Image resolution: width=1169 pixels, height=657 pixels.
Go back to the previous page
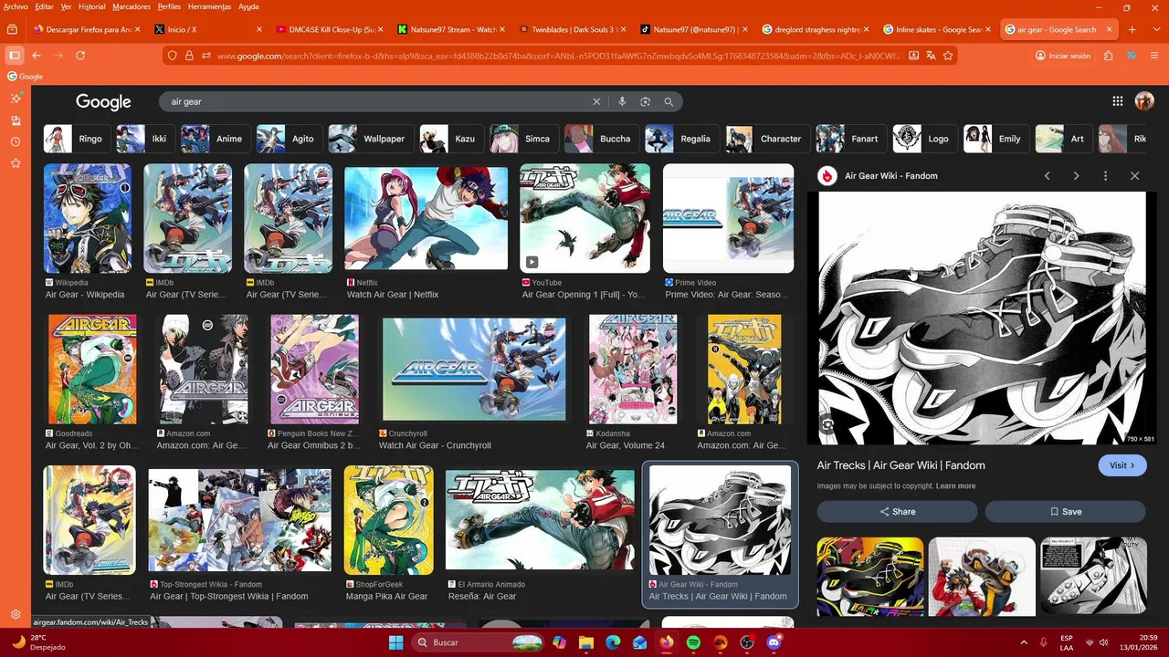37,56
